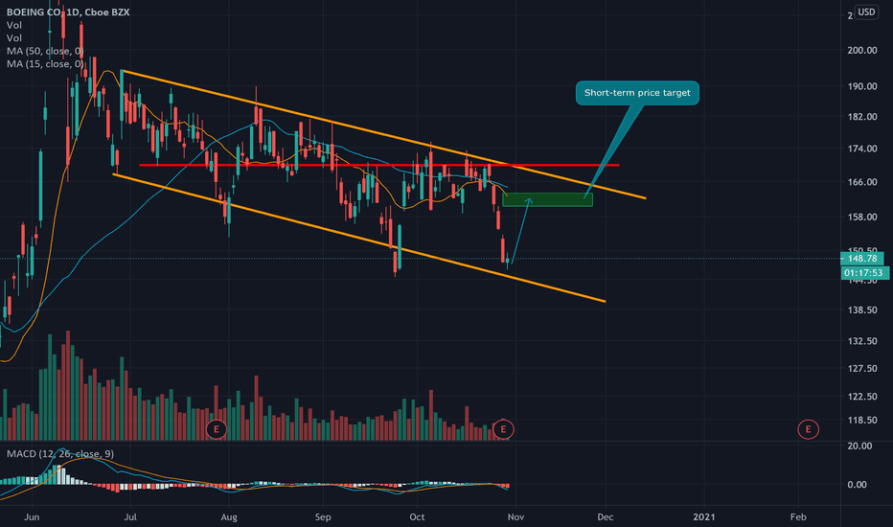Click the Oct label on time axis
This screenshot has width=893, height=527.
pyautogui.click(x=417, y=517)
